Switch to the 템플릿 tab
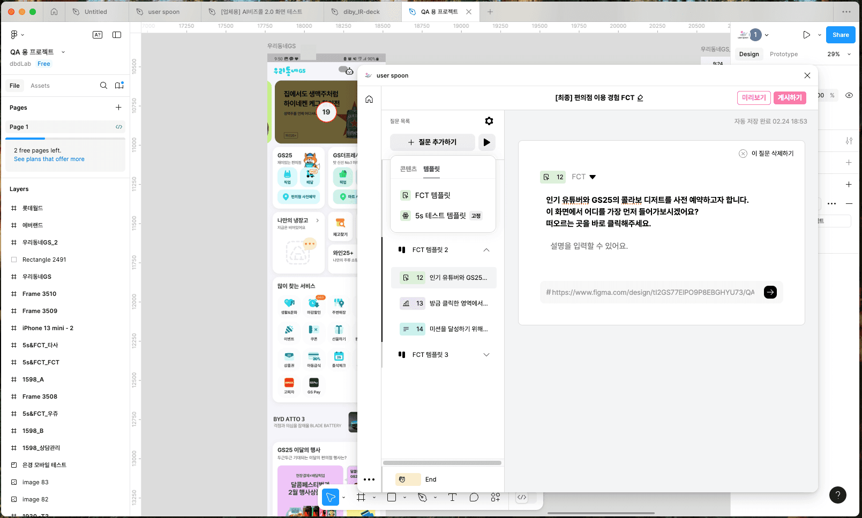 coord(431,169)
